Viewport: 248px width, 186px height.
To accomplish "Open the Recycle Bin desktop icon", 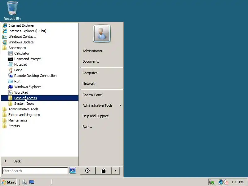I will [x=12, y=11].
